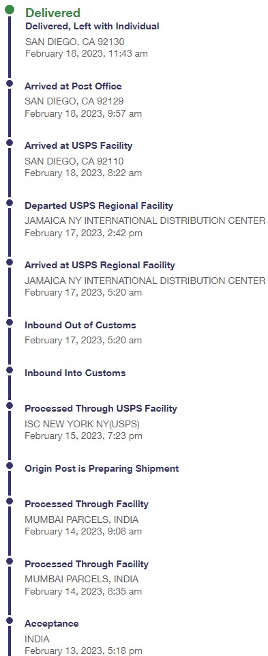Select the Departed USPS Regional Facility dot
Image resolution: width=268 pixels, height=656 pixels.
[10, 203]
